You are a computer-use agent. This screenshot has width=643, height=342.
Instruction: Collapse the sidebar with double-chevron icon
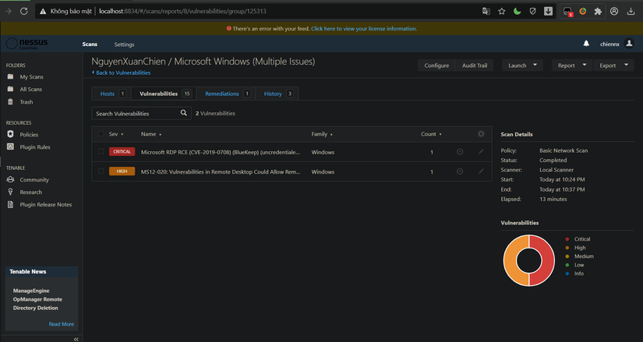[x=76, y=339]
